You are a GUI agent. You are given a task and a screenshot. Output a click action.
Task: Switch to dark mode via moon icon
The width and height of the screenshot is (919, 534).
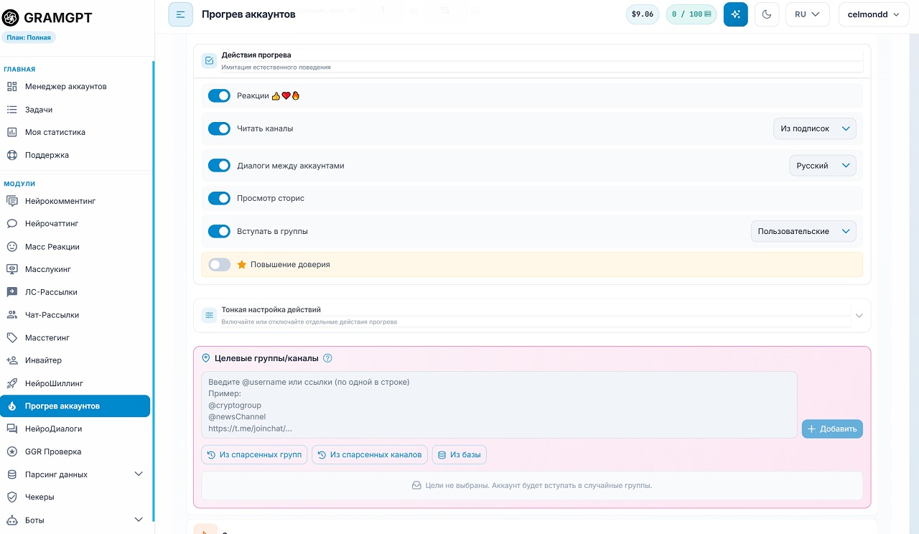767,14
